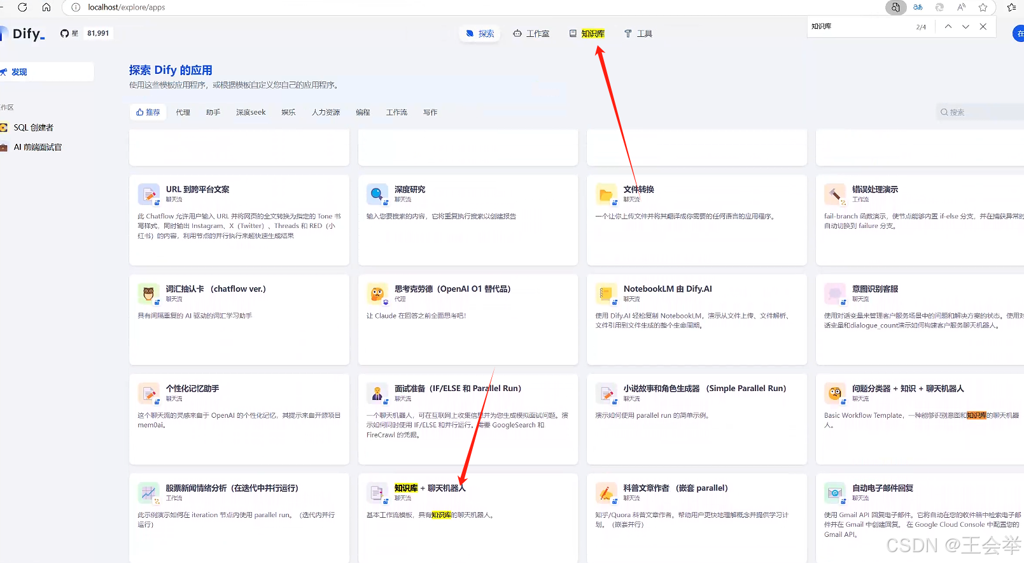Open the 文件转换 card title
1024x563 pixels.
pos(638,189)
